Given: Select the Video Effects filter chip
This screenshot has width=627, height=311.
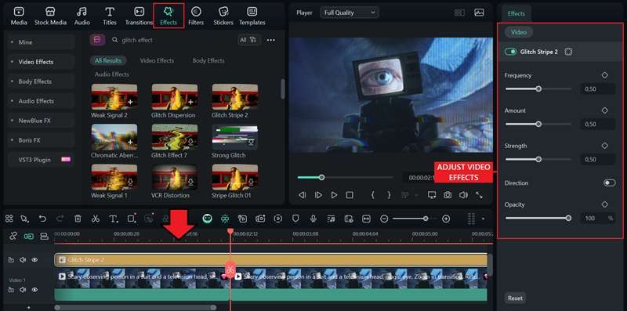Looking at the screenshot, I should 157,61.
